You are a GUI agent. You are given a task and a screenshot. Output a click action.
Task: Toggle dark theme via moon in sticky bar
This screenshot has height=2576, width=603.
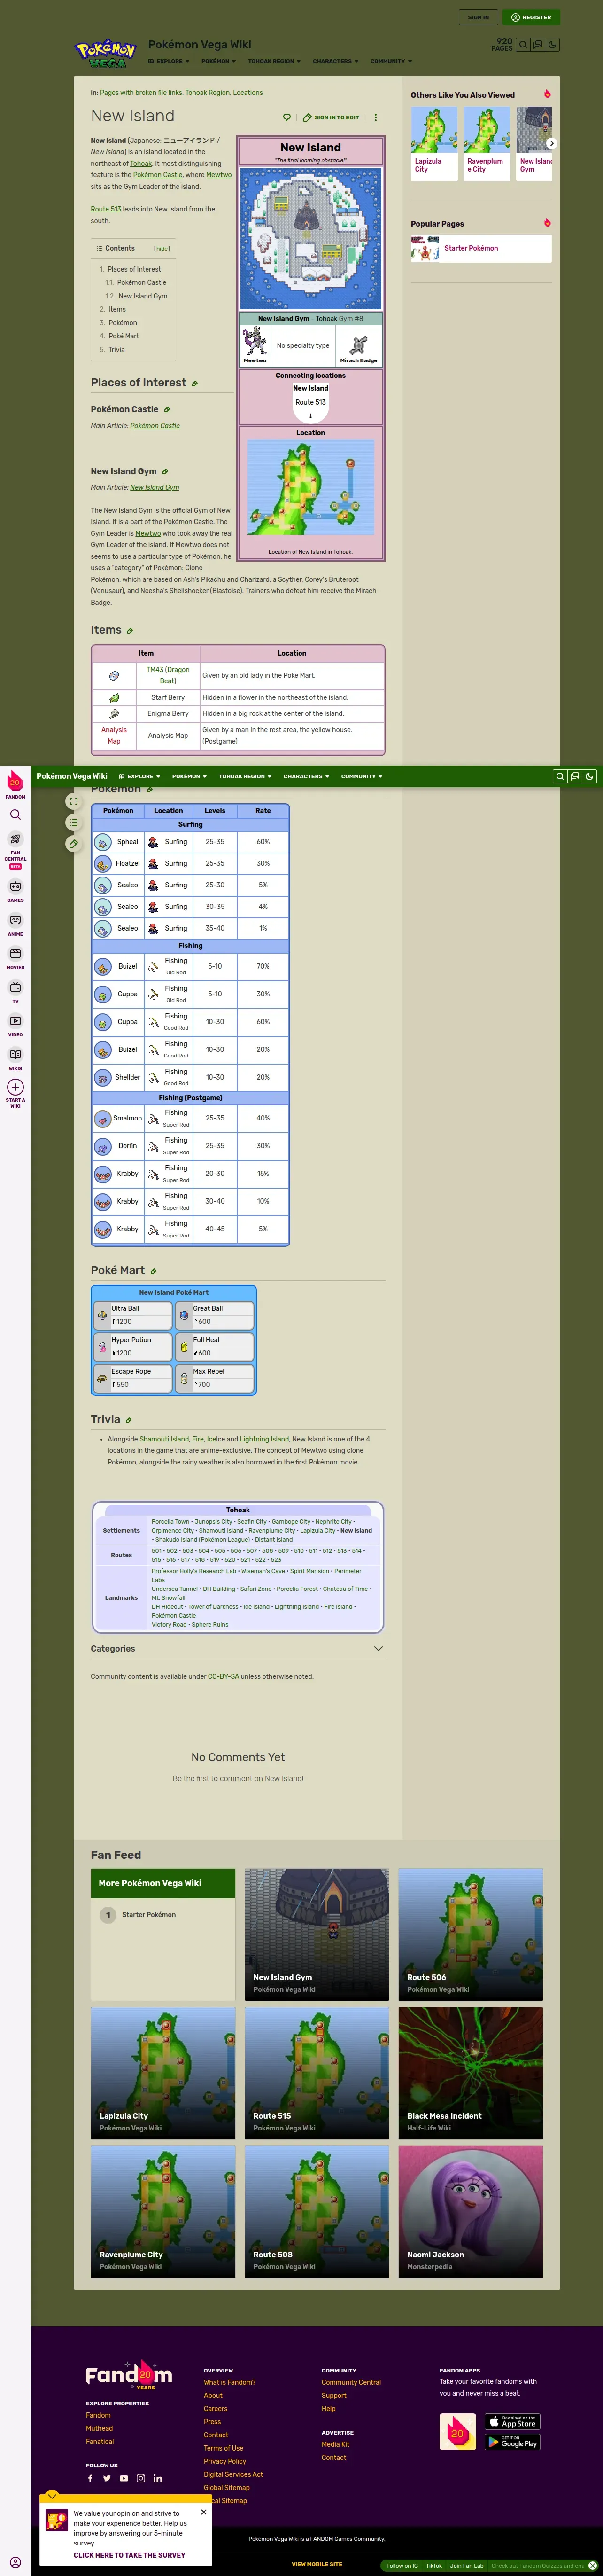click(590, 776)
